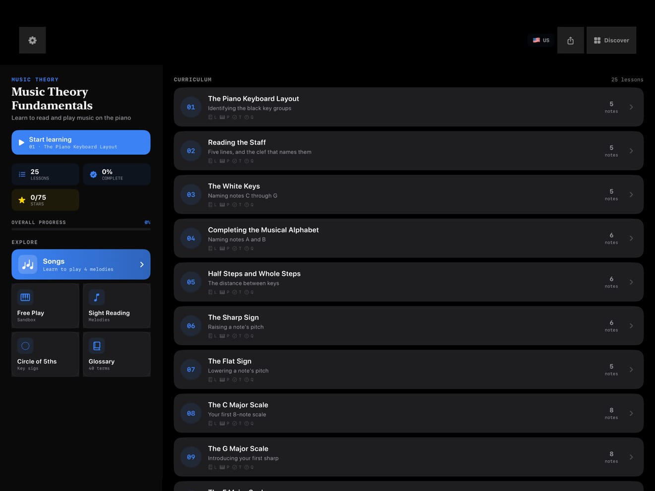Open lesson 01 The Piano Keyboard Layout
Image resolution: width=655 pixels, height=491 pixels.
click(408, 107)
